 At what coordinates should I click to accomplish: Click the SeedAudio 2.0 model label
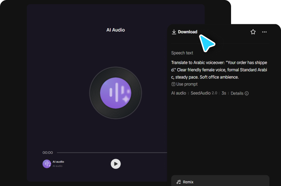[x=204, y=93]
